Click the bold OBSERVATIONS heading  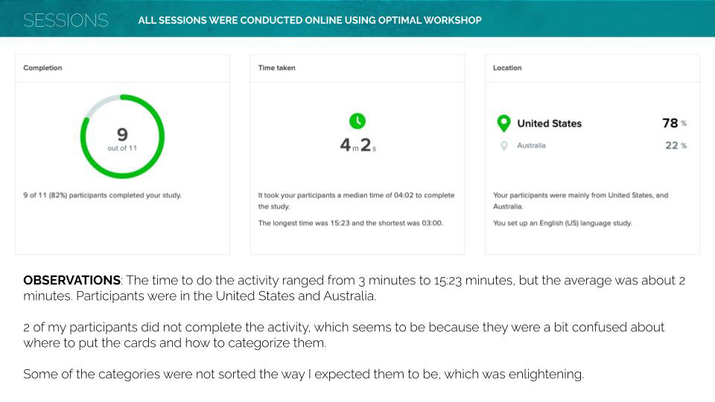tap(72, 280)
